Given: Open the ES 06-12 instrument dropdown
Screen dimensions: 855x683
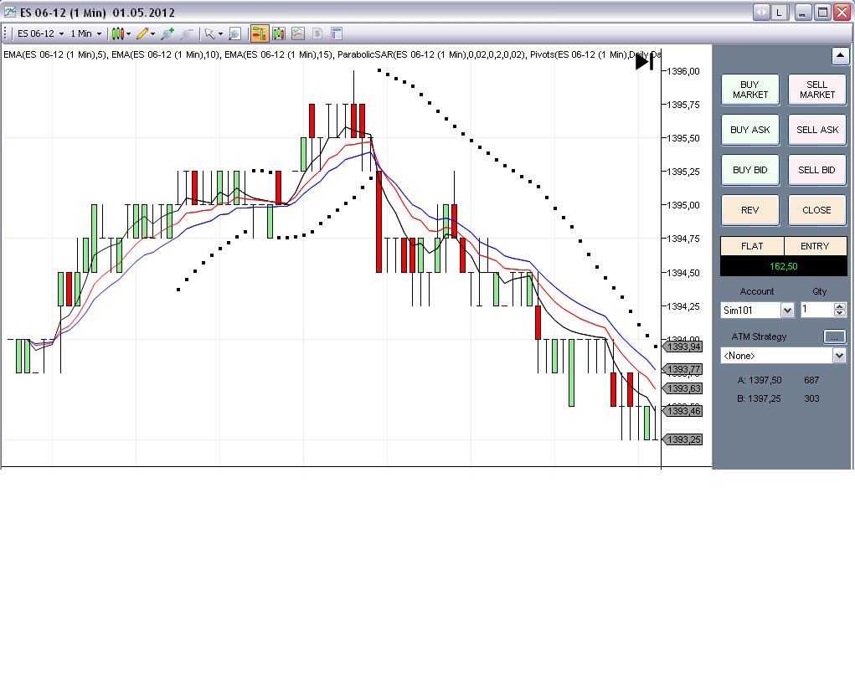Looking at the screenshot, I should pyautogui.click(x=40, y=33).
